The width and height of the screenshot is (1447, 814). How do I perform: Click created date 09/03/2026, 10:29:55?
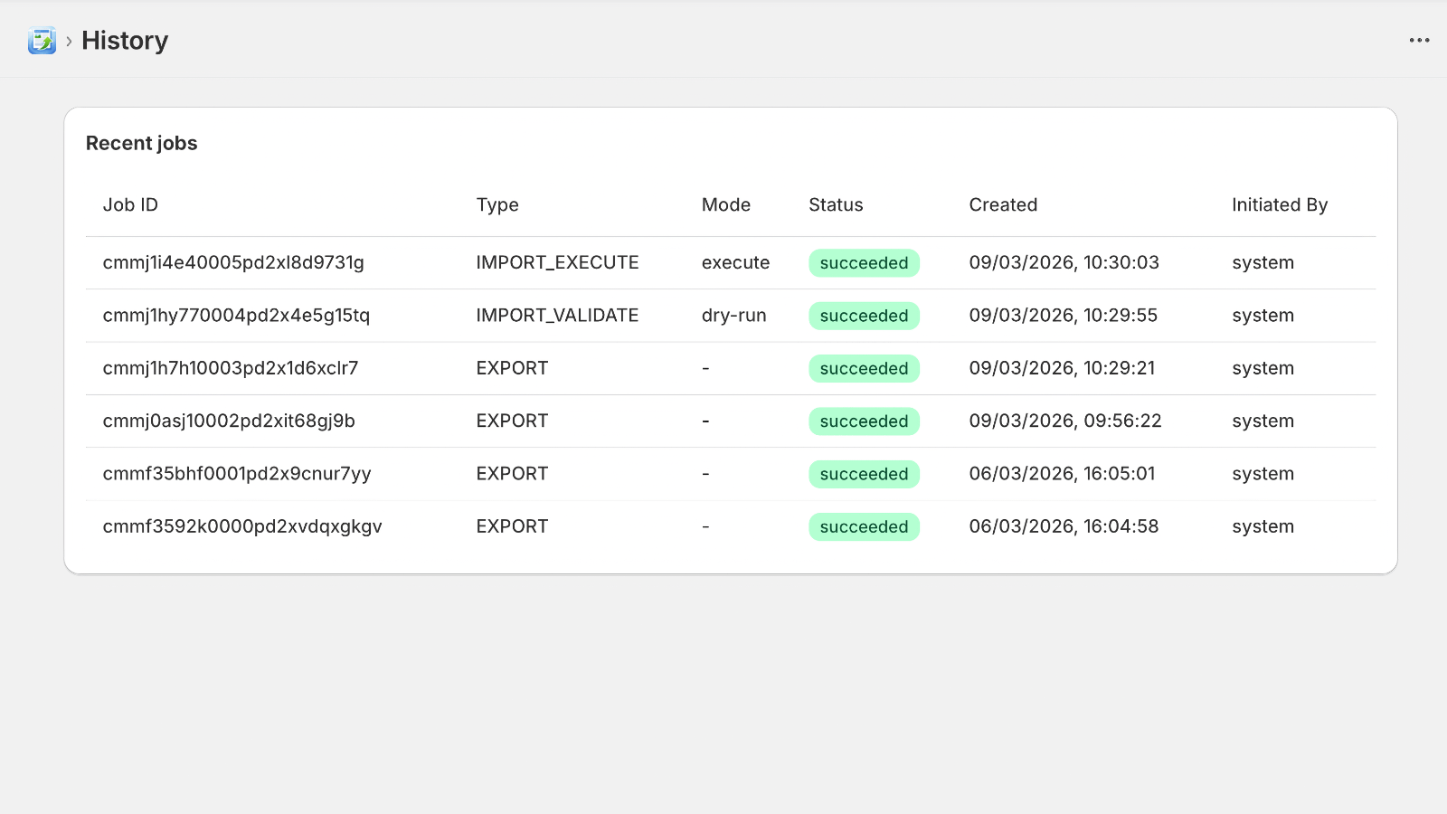[x=1063, y=316]
